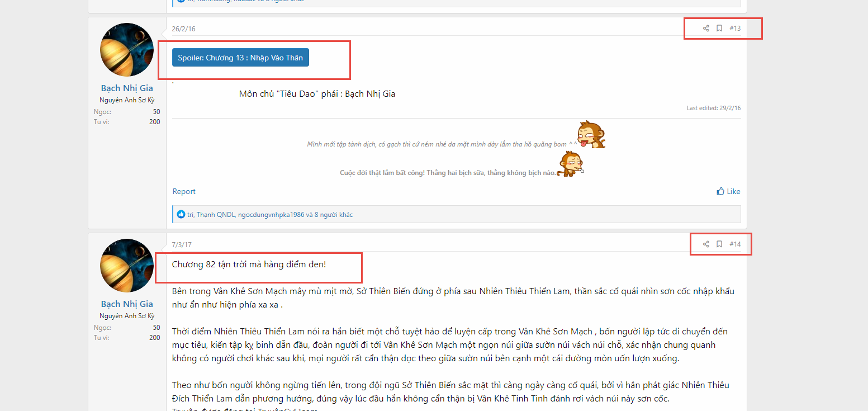Click share icon on post #13
This screenshot has height=411, width=868.
(x=706, y=29)
